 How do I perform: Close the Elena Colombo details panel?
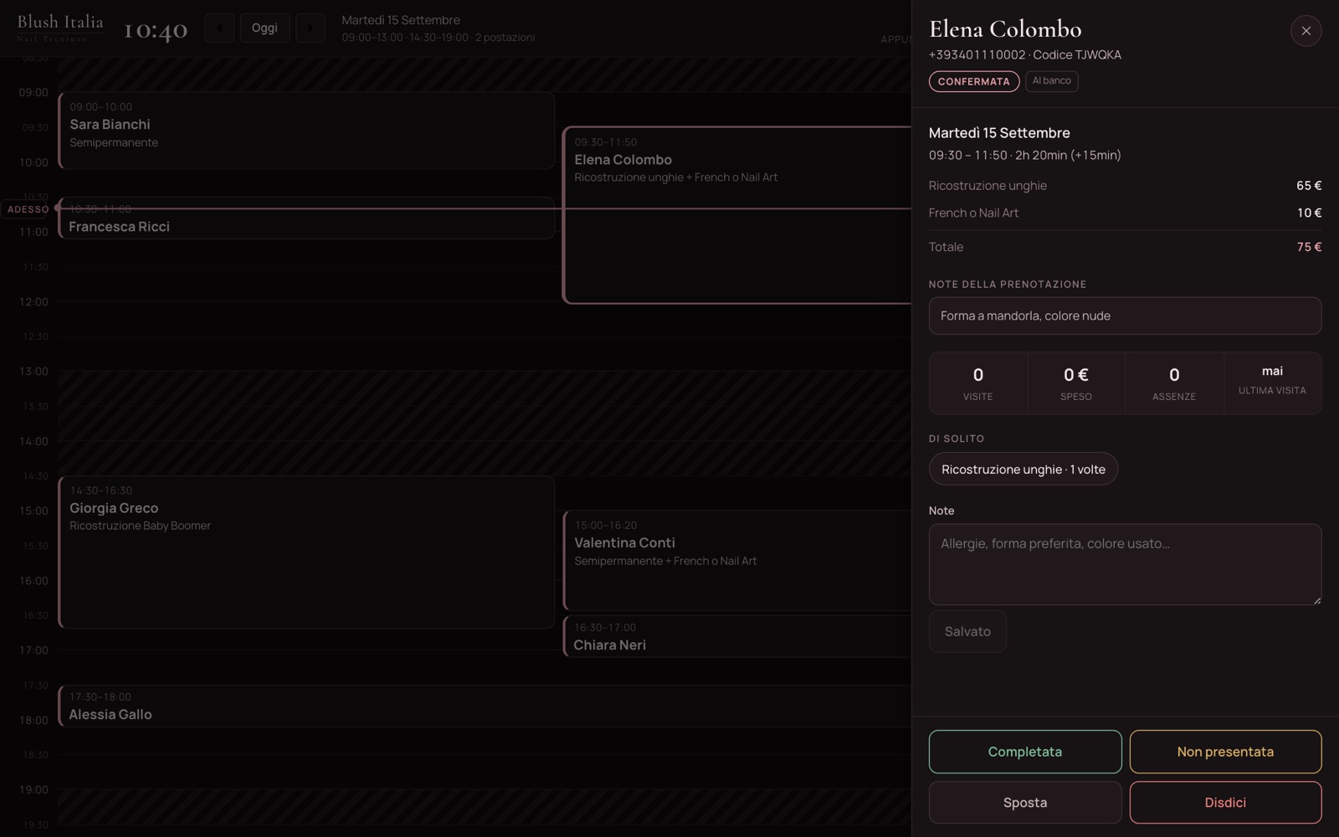[1306, 31]
